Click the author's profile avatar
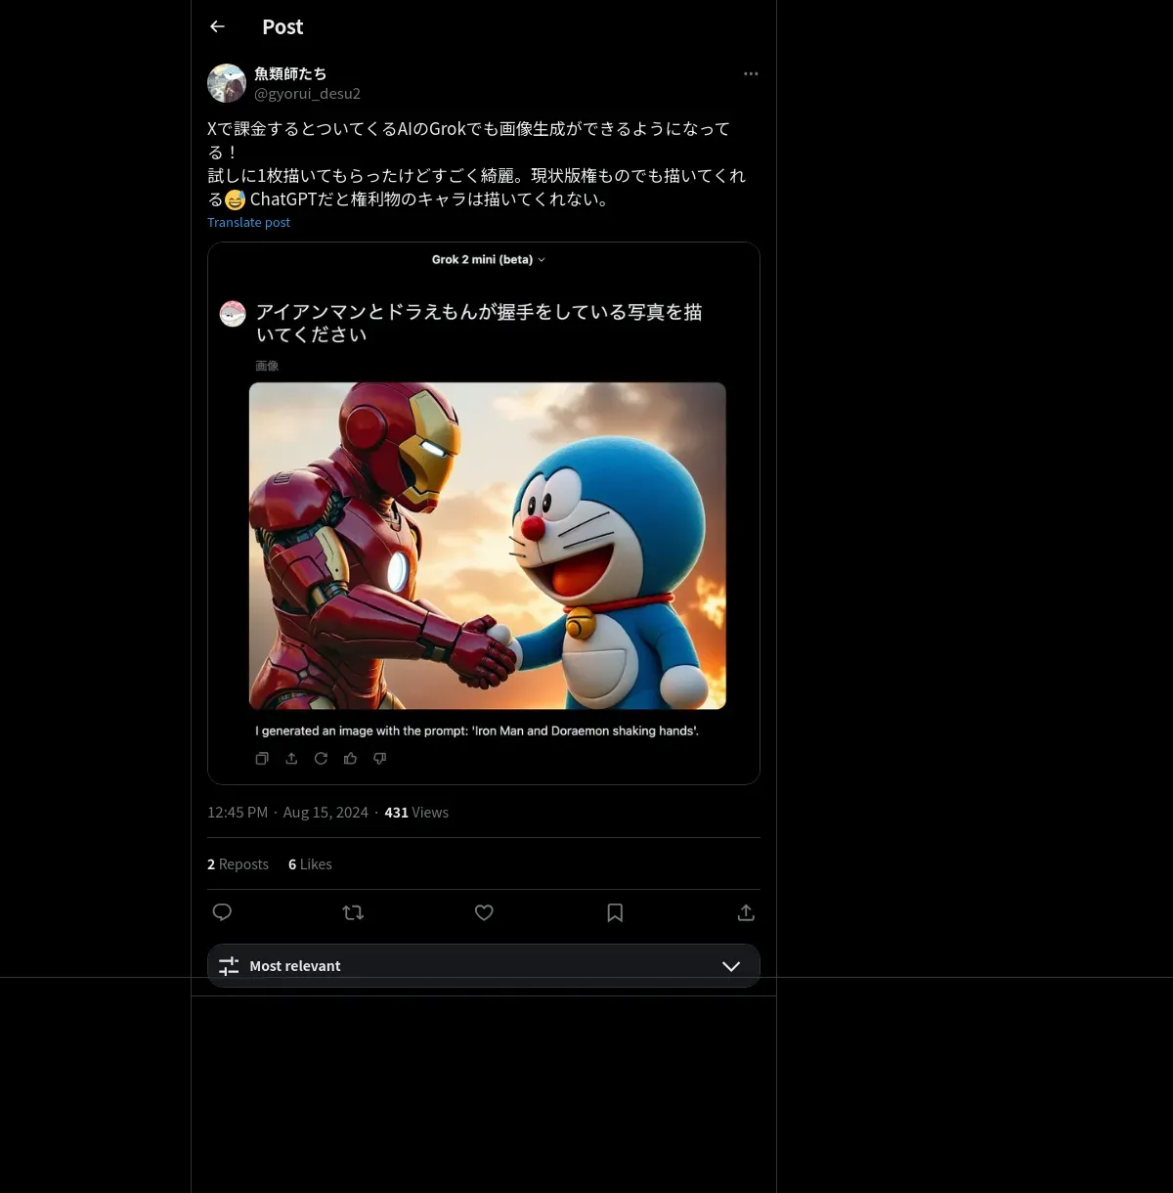1173x1193 pixels. click(x=227, y=83)
